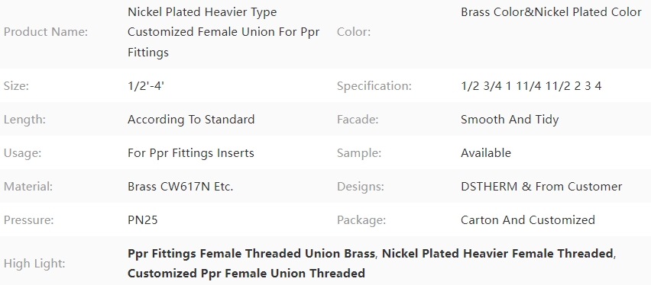The width and height of the screenshot is (651, 285).
Task: Click 'For Ppr Fittings Inserts' text
Action: click(191, 153)
